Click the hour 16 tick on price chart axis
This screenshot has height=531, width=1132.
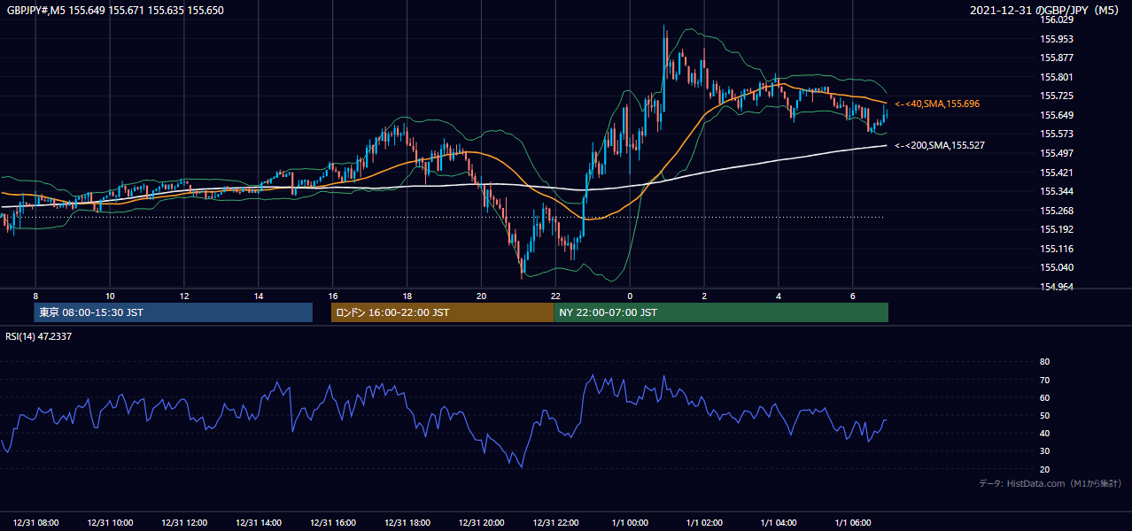click(333, 296)
